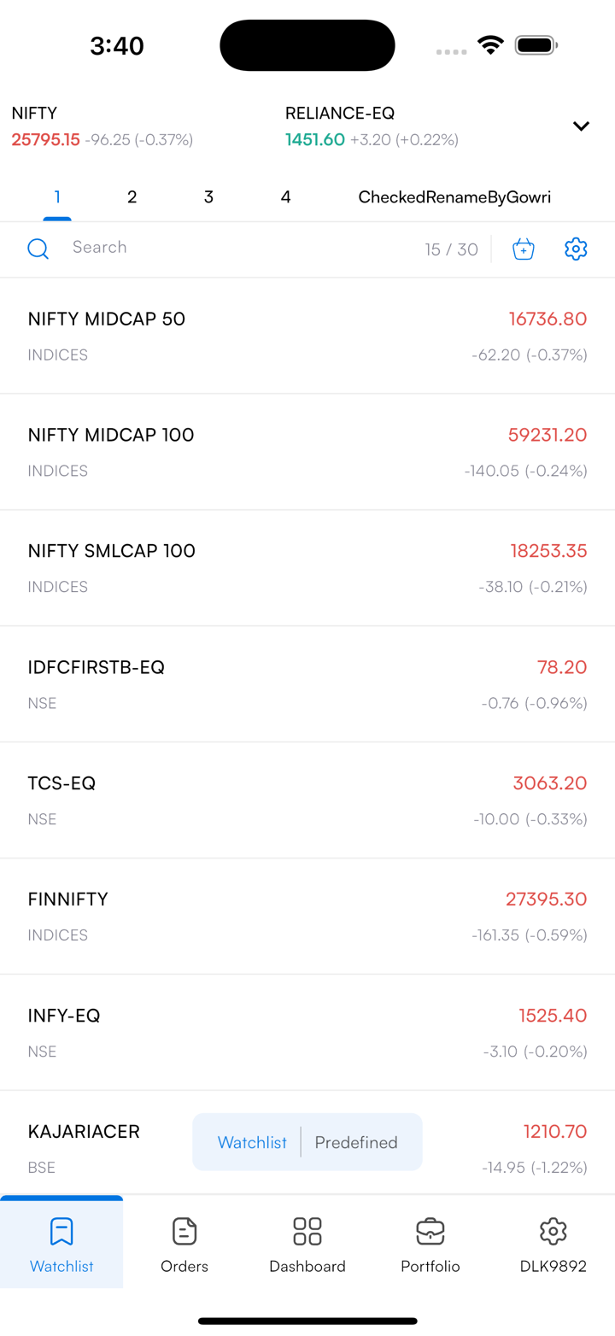This screenshot has width=615, height=1336.
Task: Open the Orders tab icon
Action: pyautogui.click(x=184, y=1231)
